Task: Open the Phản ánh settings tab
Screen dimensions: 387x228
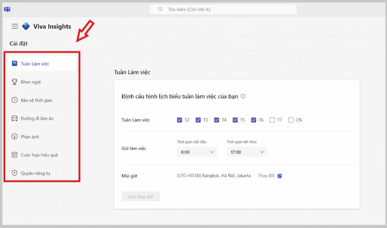Action: click(42, 136)
